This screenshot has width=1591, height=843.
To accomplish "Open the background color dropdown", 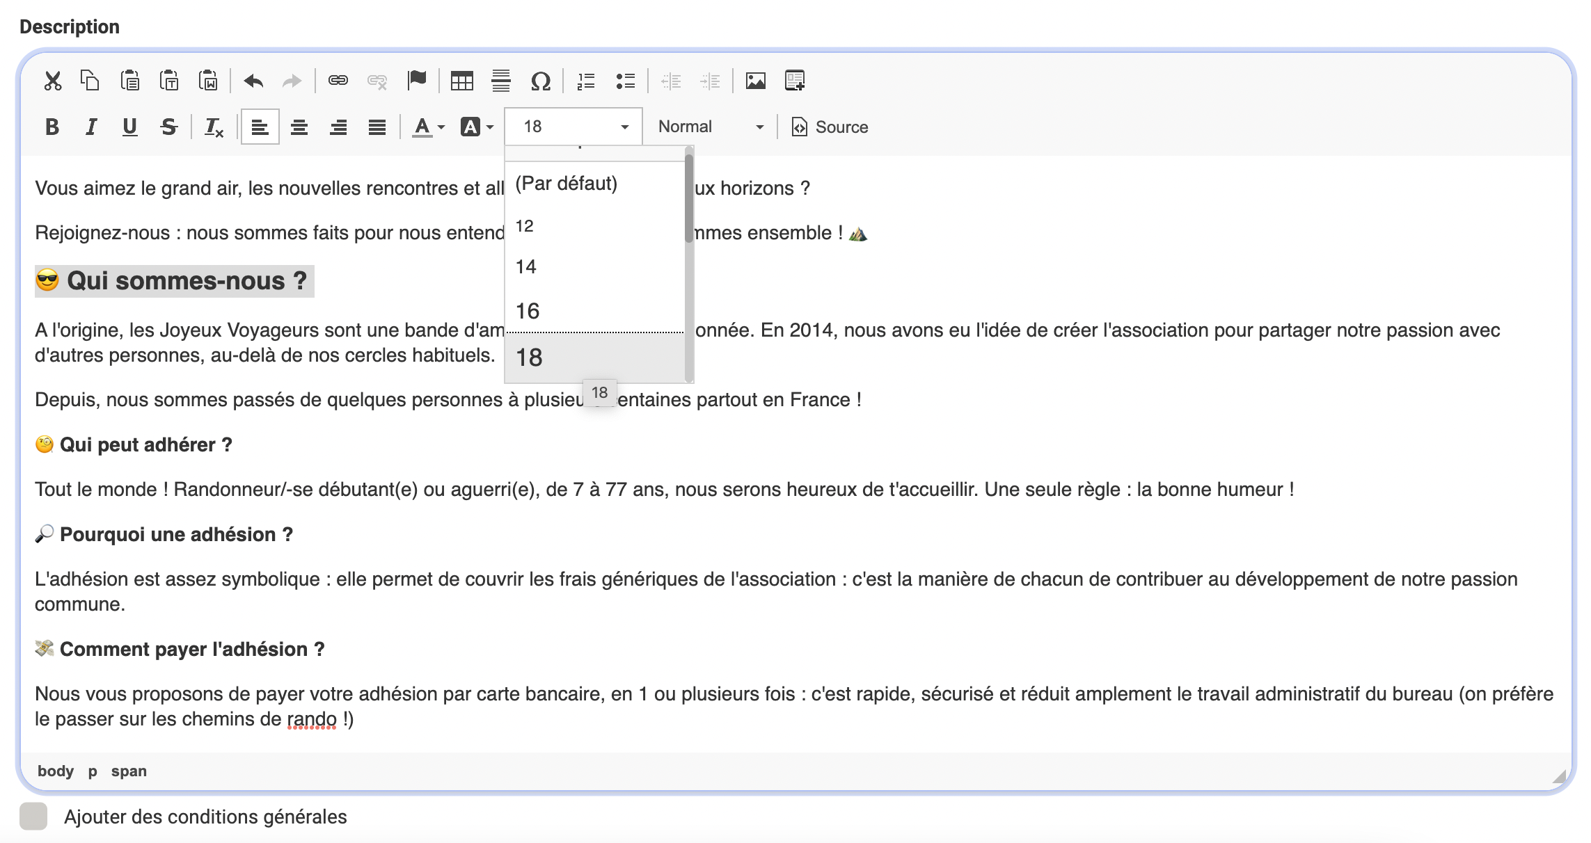I will point(477,127).
